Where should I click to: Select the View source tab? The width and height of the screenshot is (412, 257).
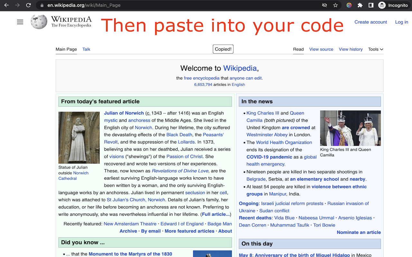tap(321, 49)
